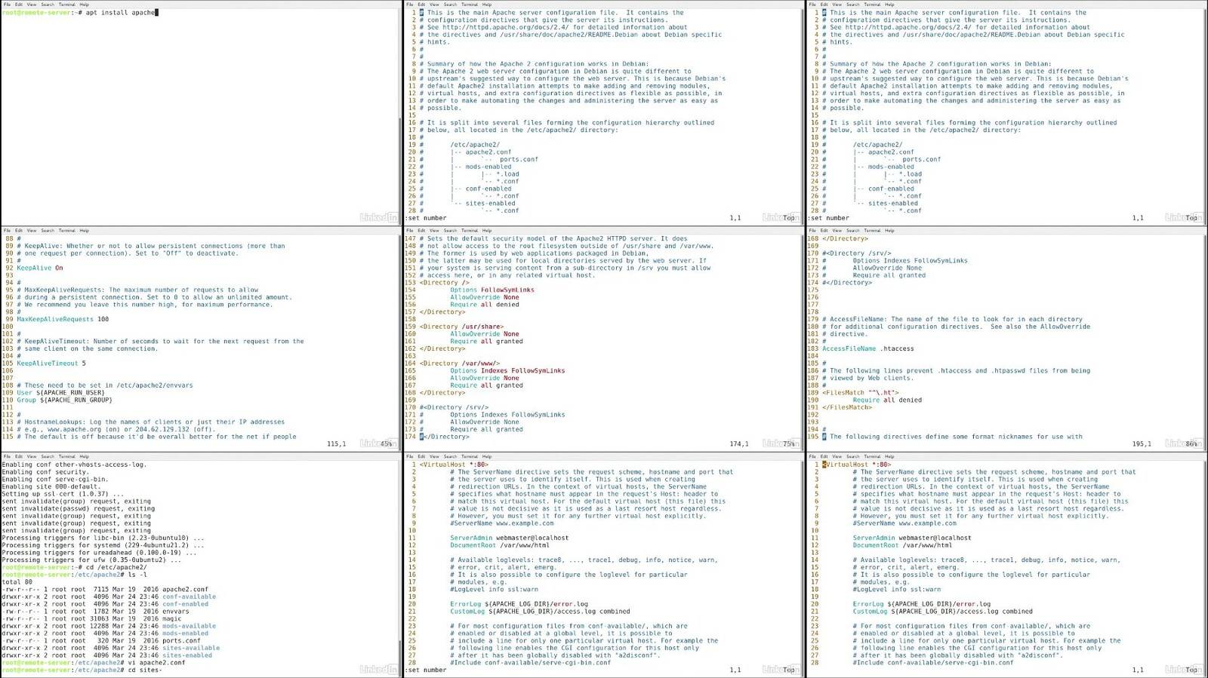Click the '115,1' cursor position indicator
This screenshot has height=678, width=1208.
[337, 444]
